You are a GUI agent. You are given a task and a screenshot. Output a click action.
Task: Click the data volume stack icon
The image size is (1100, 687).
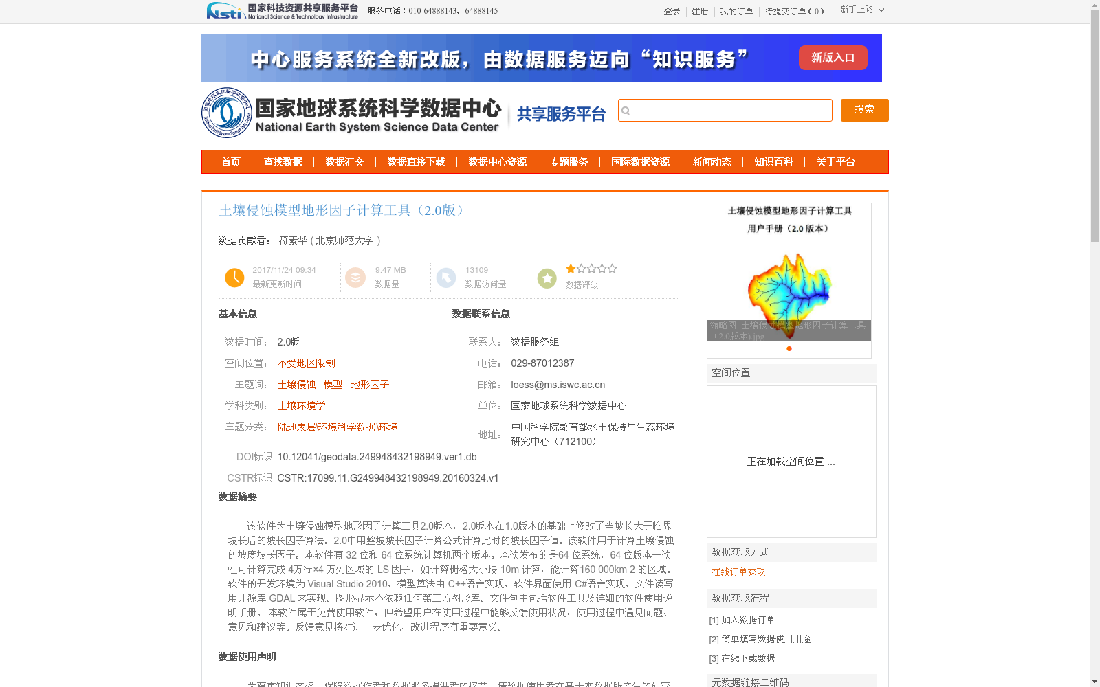pos(355,278)
